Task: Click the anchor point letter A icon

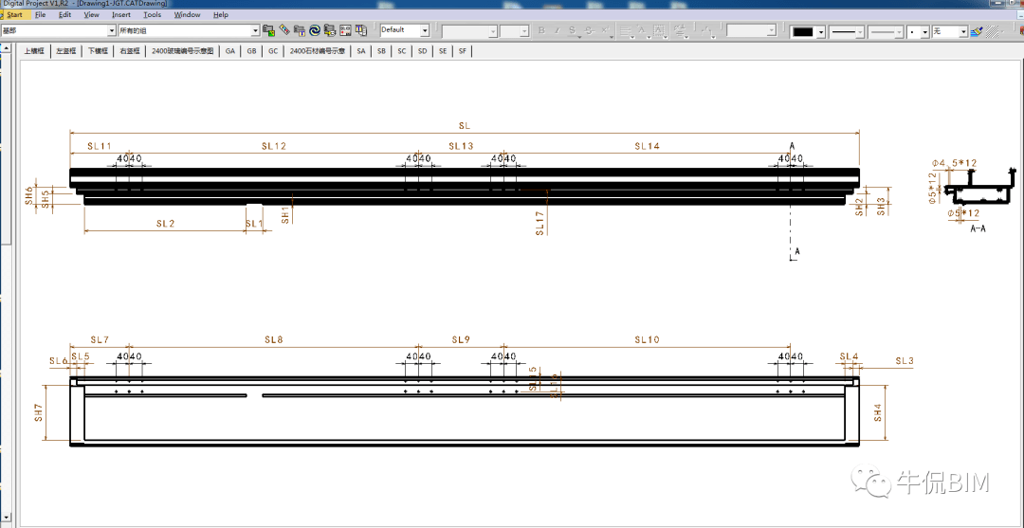Action: click(x=642, y=30)
